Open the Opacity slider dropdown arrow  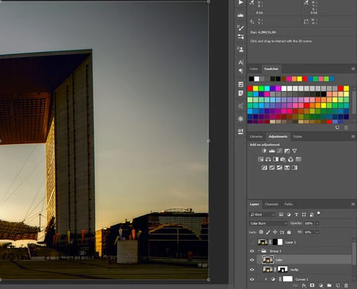(317, 223)
